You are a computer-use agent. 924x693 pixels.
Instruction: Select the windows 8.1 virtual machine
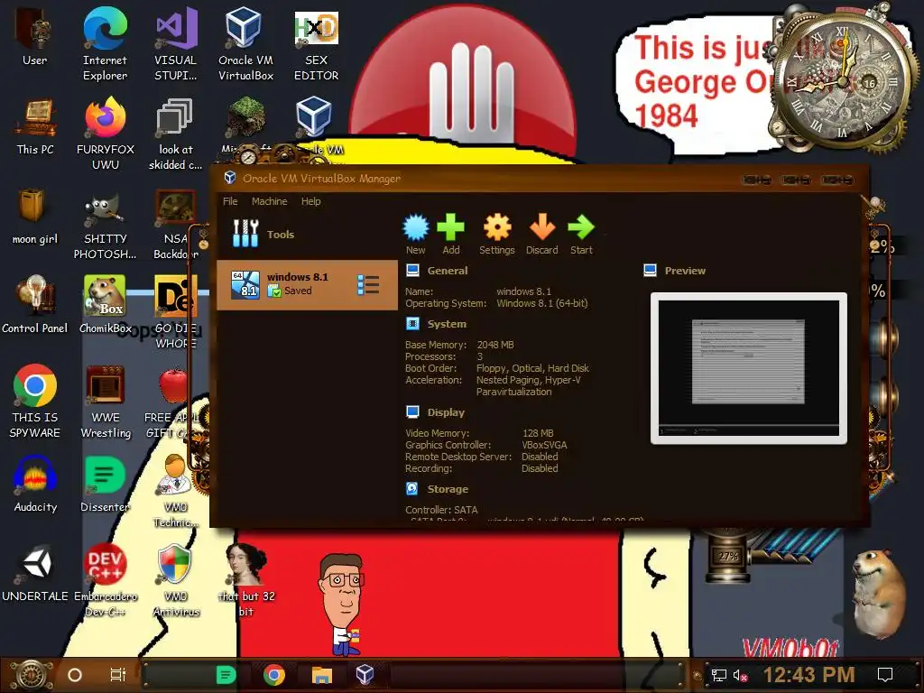tap(307, 284)
